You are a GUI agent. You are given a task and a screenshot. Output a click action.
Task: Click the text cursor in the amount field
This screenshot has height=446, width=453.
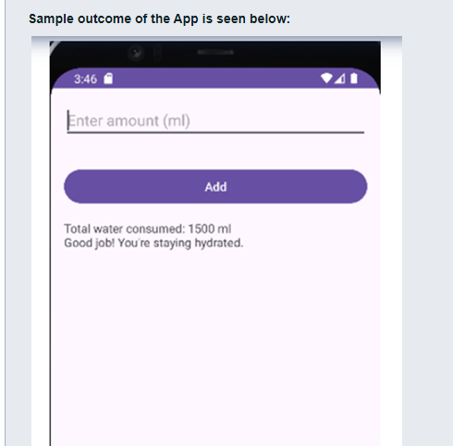click(x=68, y=120)
